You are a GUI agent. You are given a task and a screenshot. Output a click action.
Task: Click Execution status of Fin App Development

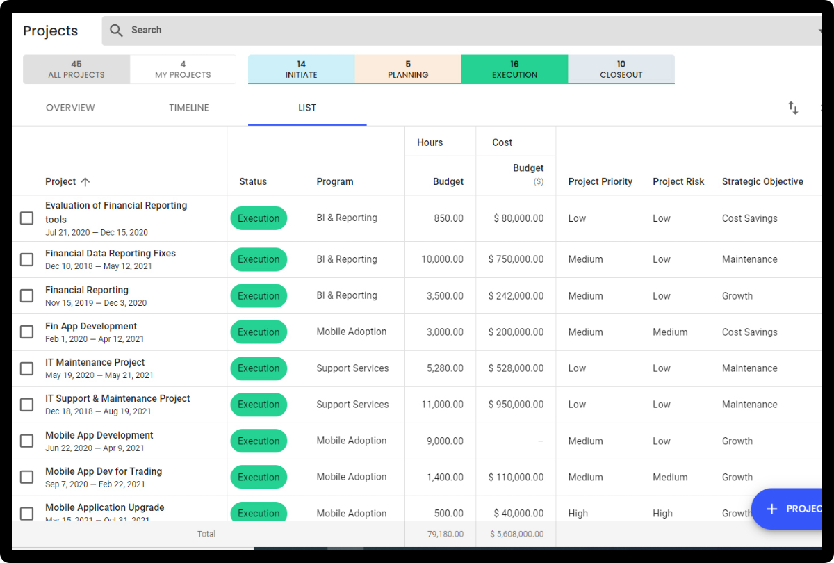coord(259,332)
